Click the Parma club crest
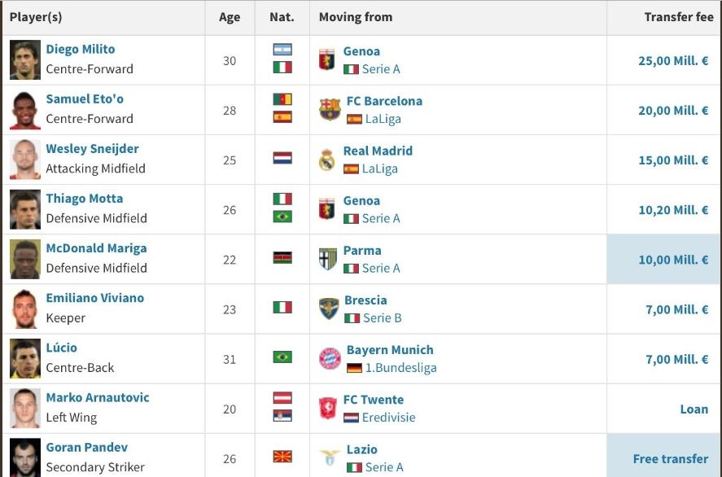Viewport: 722px width, 477px height. point(327,259)
